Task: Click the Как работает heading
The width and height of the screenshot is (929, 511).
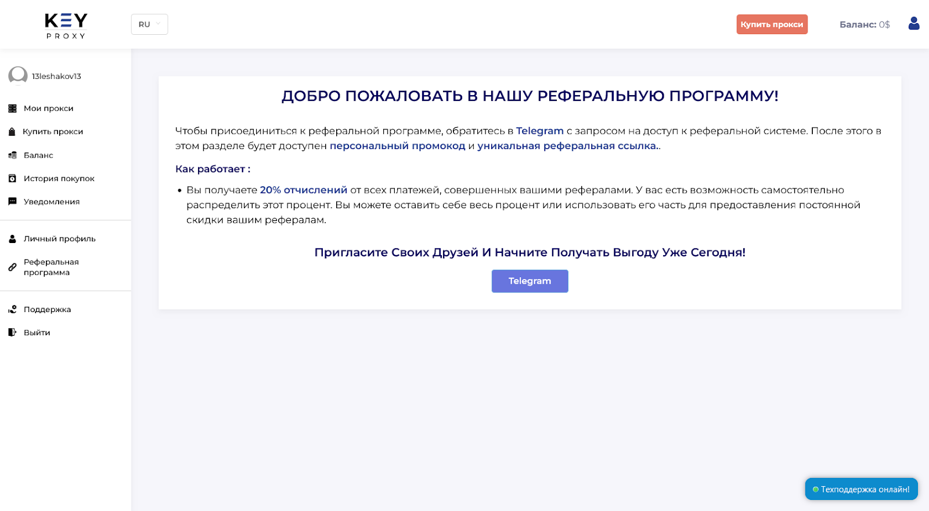Action: pos(213,169)
